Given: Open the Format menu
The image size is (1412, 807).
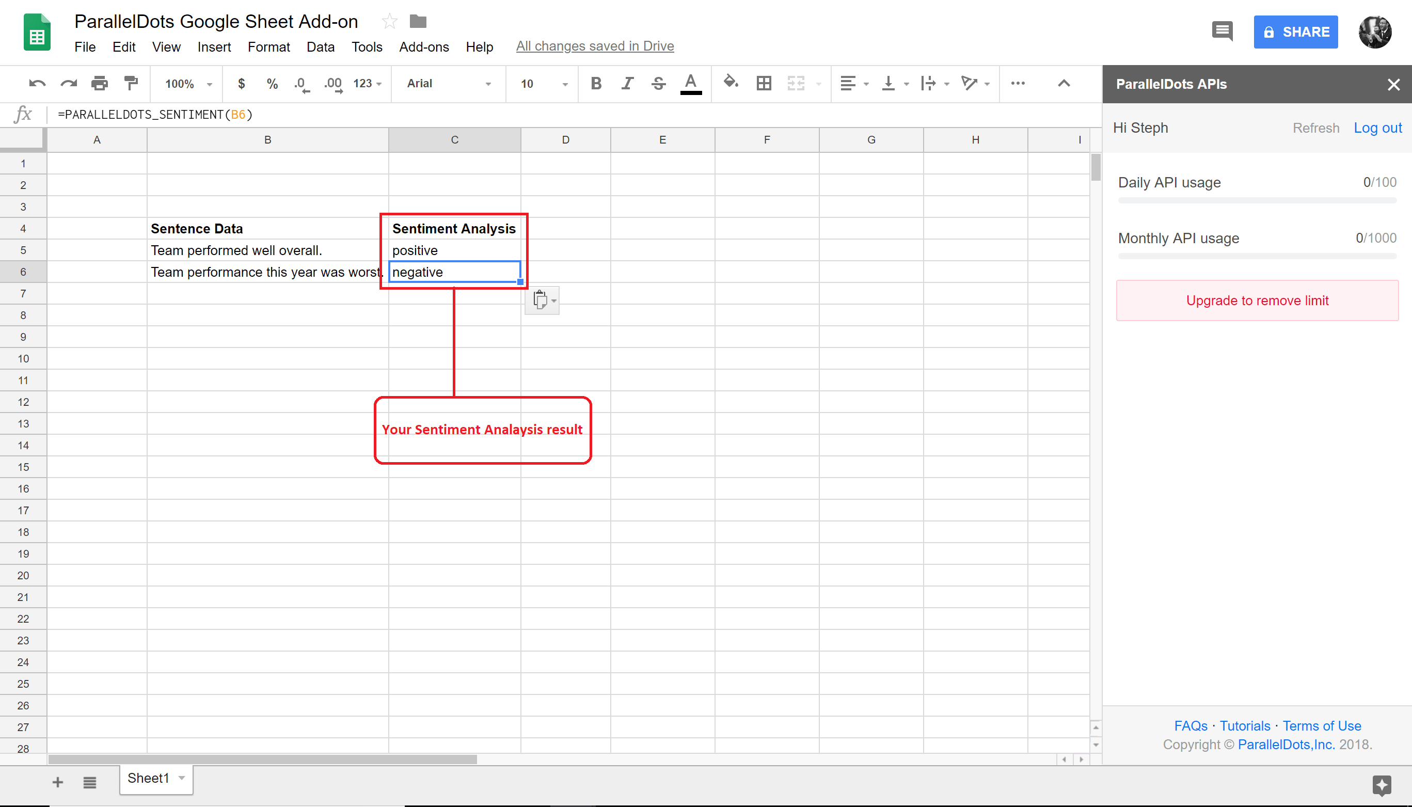Looking at the screenshot, I should click(x=269, y=47).
